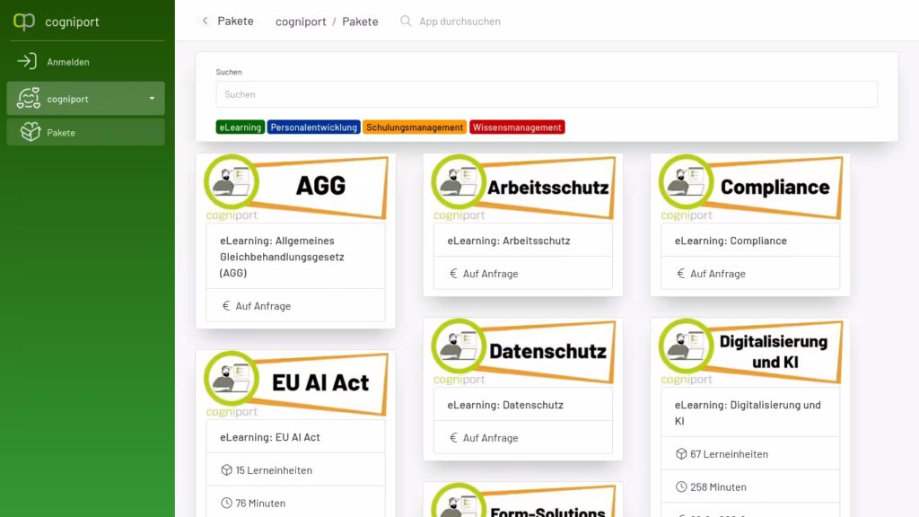Click the cogniport workspace icon in sidebar
Screen dimensions: 919x517
tap(29, 99)
